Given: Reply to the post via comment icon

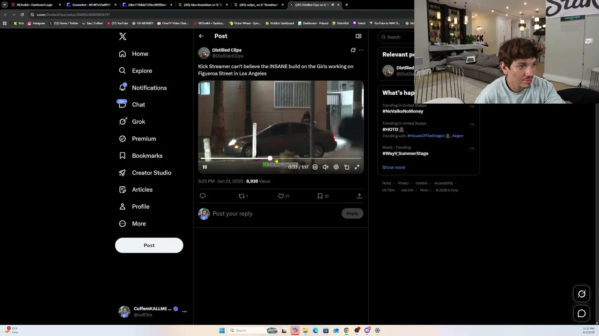Looking at the screenshot, I should [203, 196].
